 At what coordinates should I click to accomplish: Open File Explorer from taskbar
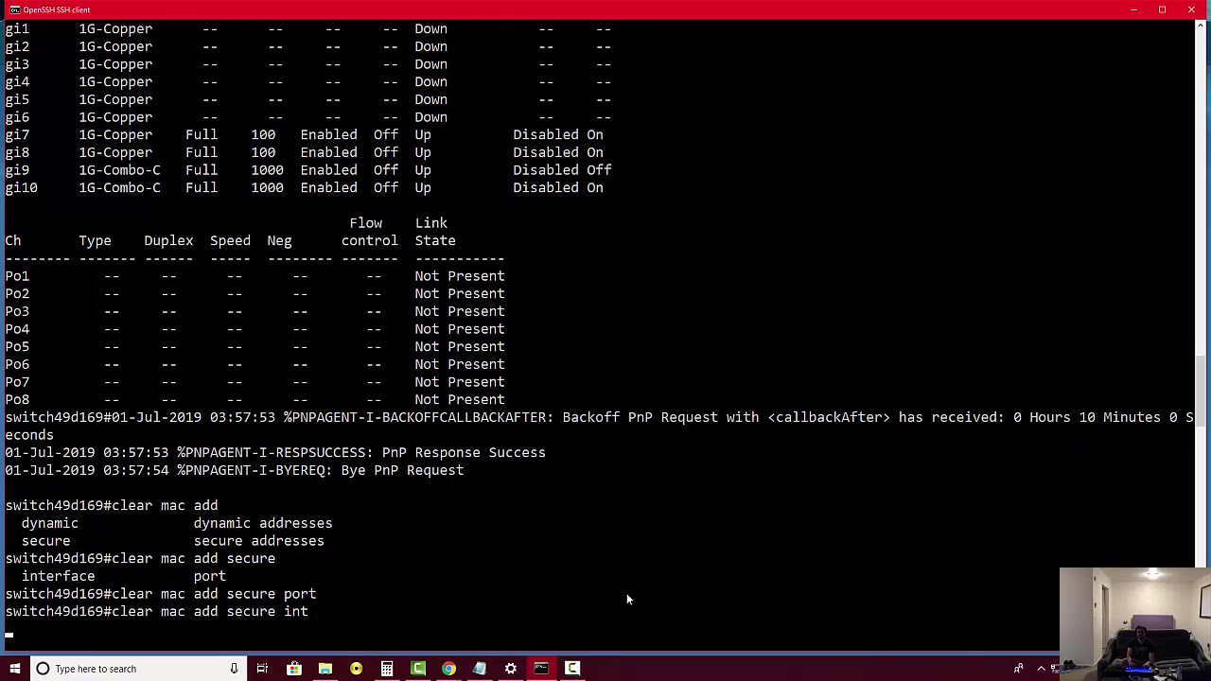pyautogui.click(x=325, y=669)
